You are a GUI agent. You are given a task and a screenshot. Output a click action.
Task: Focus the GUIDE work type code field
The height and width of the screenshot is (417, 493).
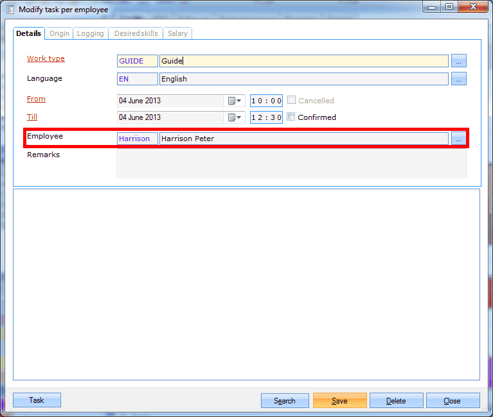click(138, 61)
